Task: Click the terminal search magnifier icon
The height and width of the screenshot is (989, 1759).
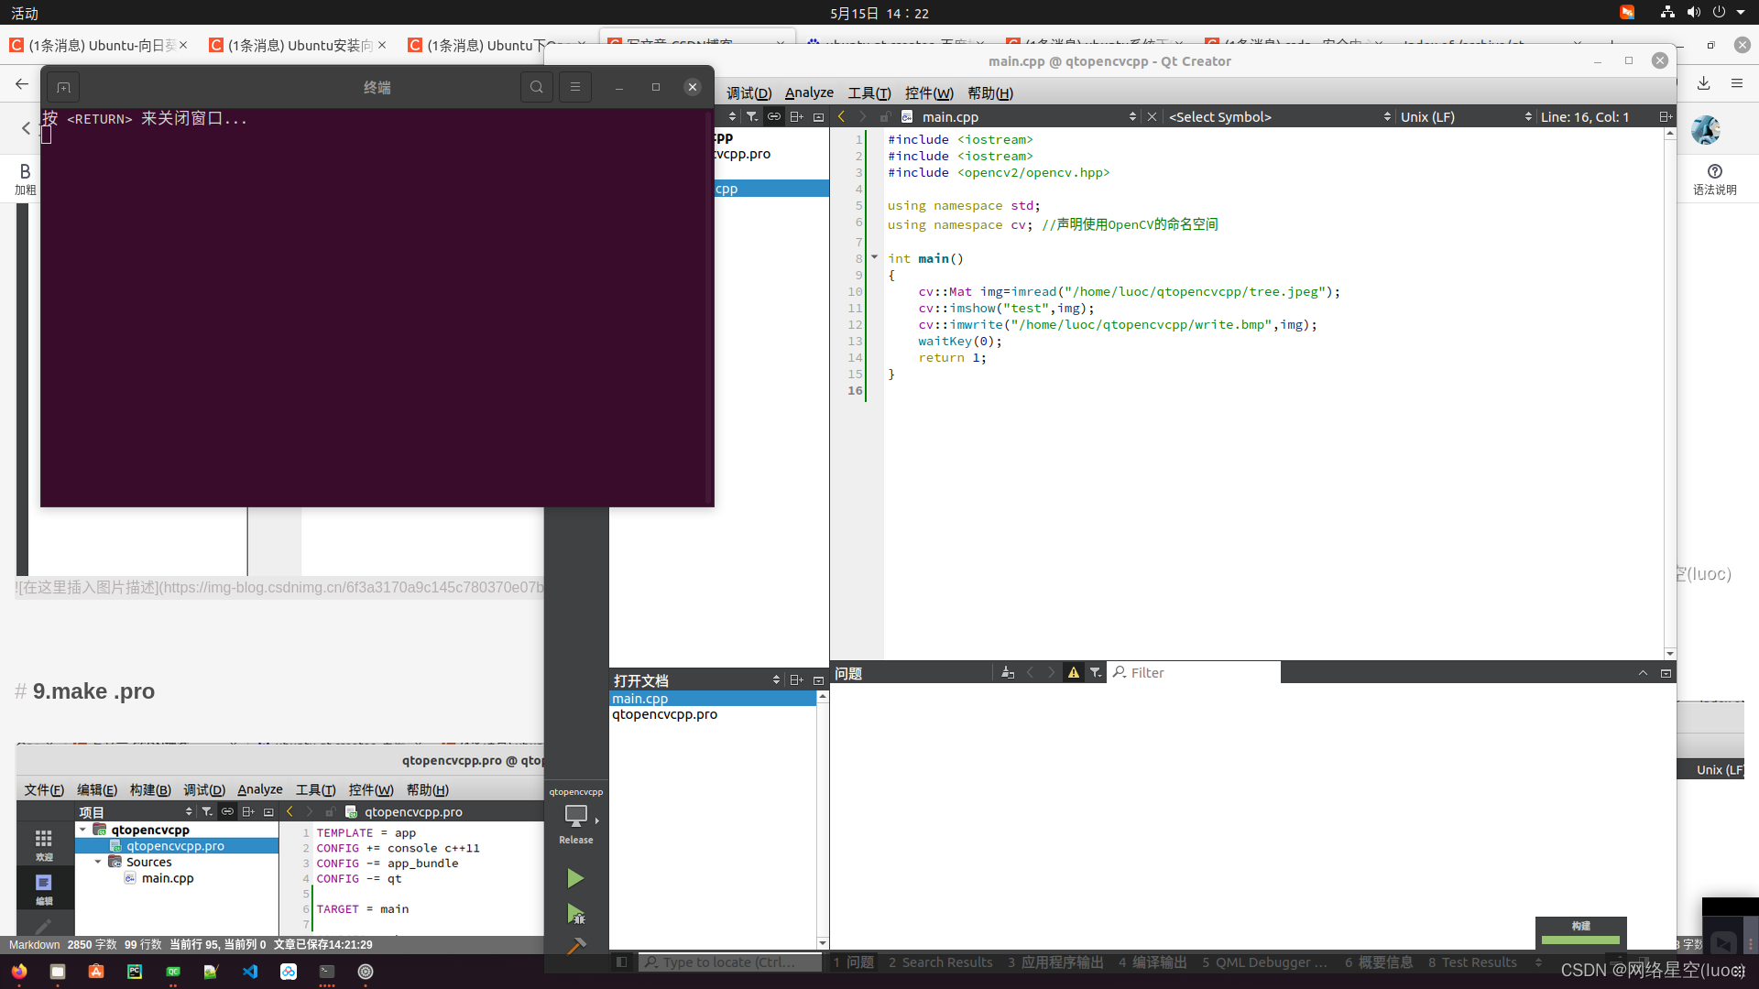Action: [536, 87]
